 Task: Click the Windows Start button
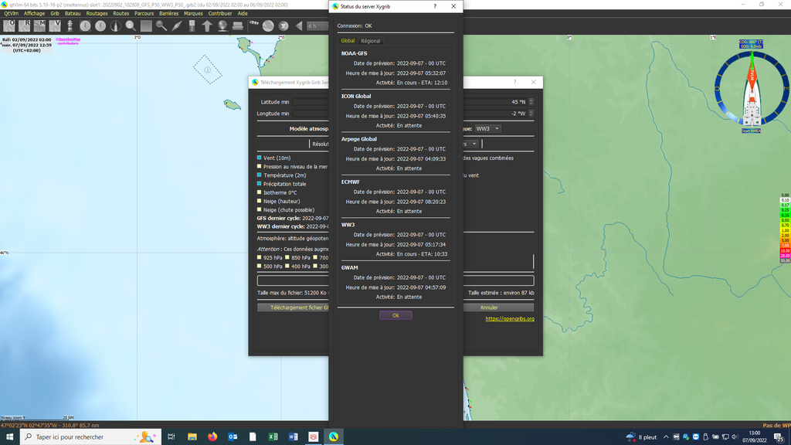click(x=9, y=437)
